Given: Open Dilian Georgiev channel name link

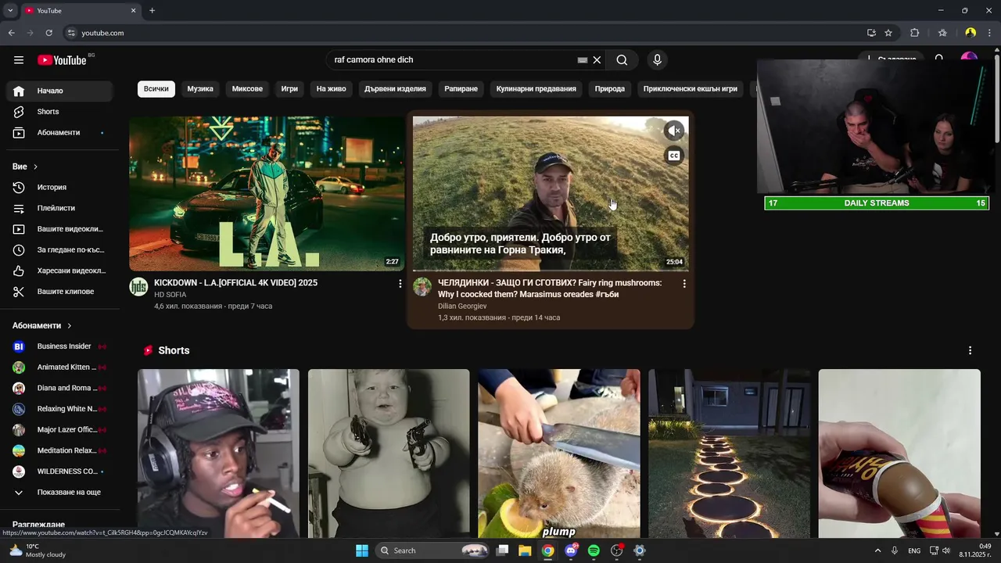Looking at the screenshot, I should pos(462,307).
